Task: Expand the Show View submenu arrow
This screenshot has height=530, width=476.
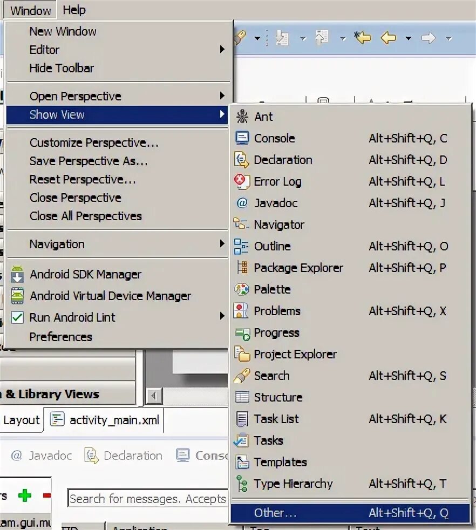Action: [x=222, y=114]
